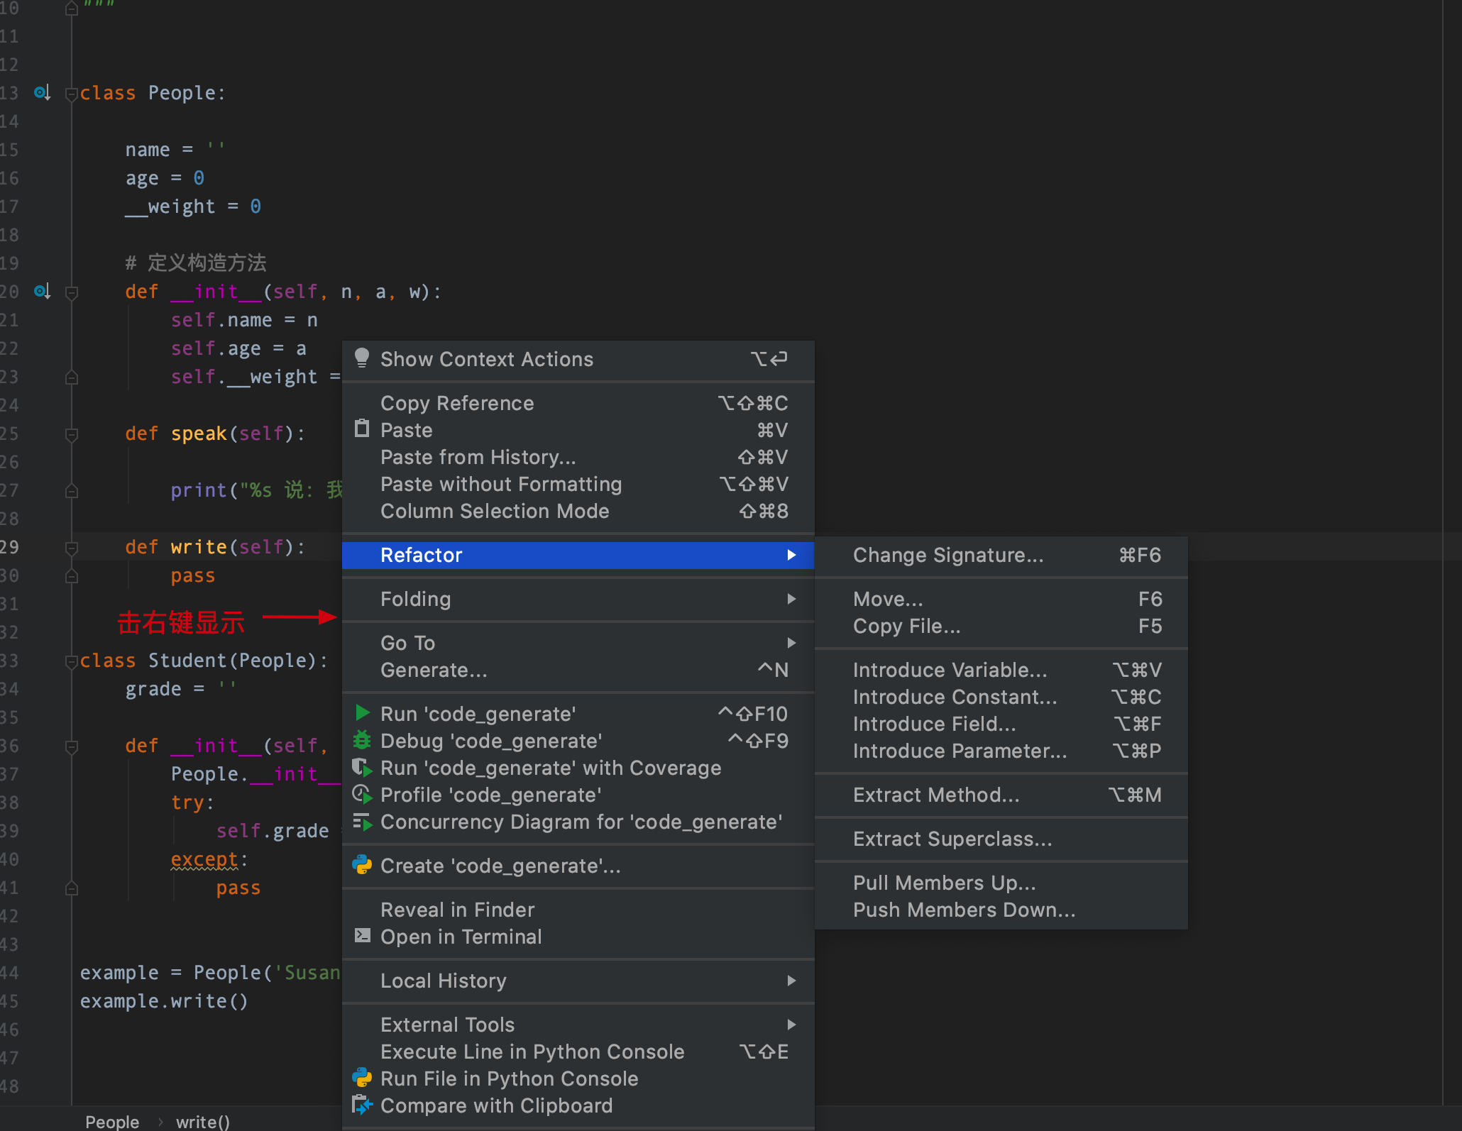Collapse the write method fold marker

71,548
